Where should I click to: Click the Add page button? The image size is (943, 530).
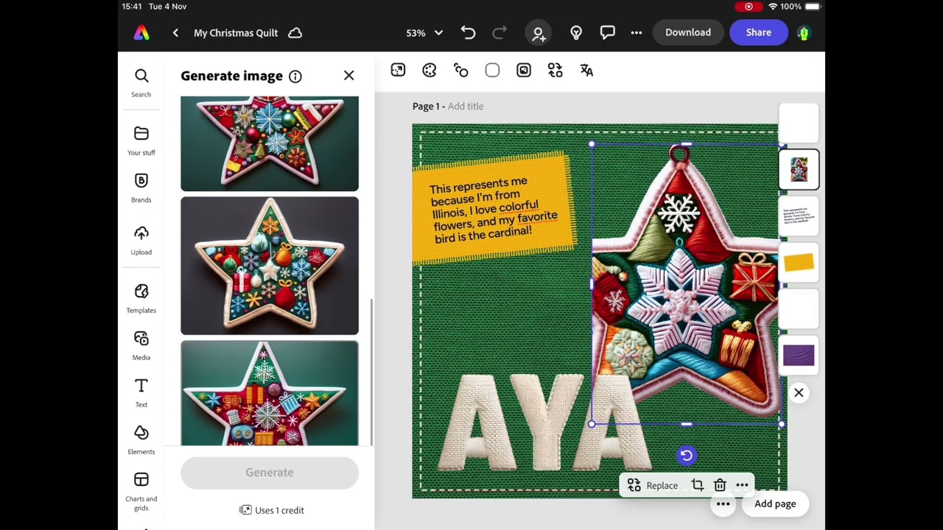[x=775, y=504]
